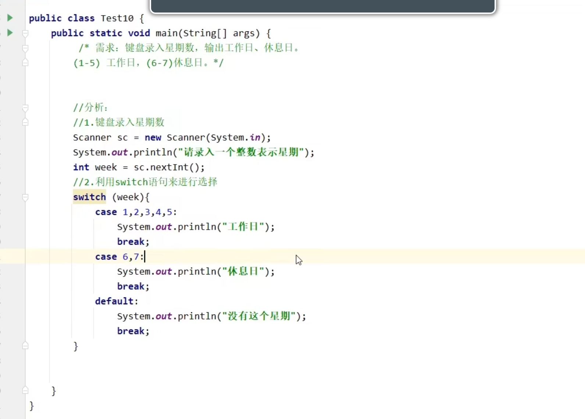
Task: Collapse the block comment starting with 需求
Action: tap(25, 48)
